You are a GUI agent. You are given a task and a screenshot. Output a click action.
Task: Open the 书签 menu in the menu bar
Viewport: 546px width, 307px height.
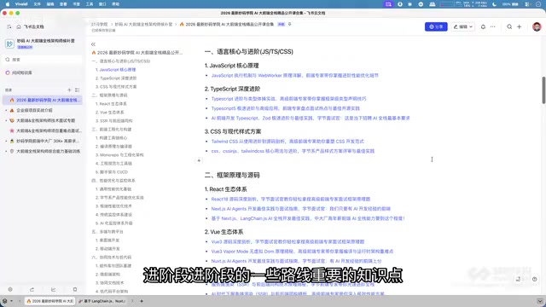click(x=76, y=4)
